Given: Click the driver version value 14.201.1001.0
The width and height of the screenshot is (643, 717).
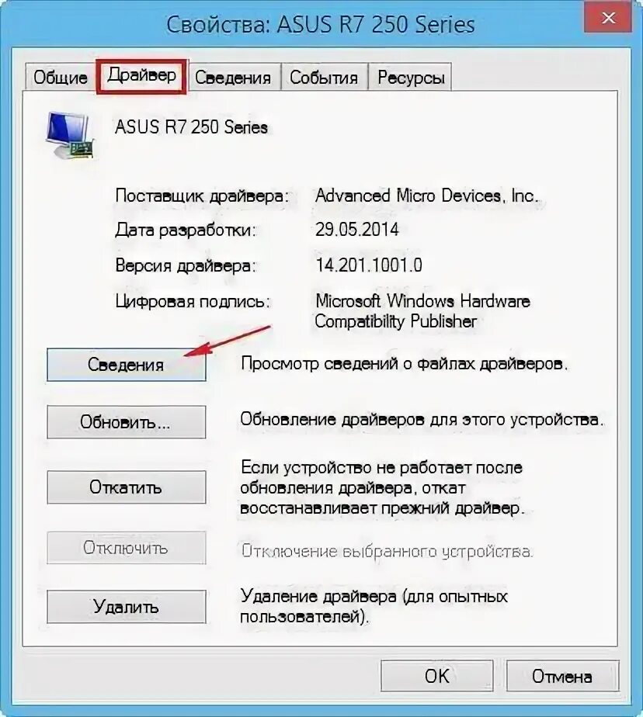Looking at the screenshot, I should (369, 265).
